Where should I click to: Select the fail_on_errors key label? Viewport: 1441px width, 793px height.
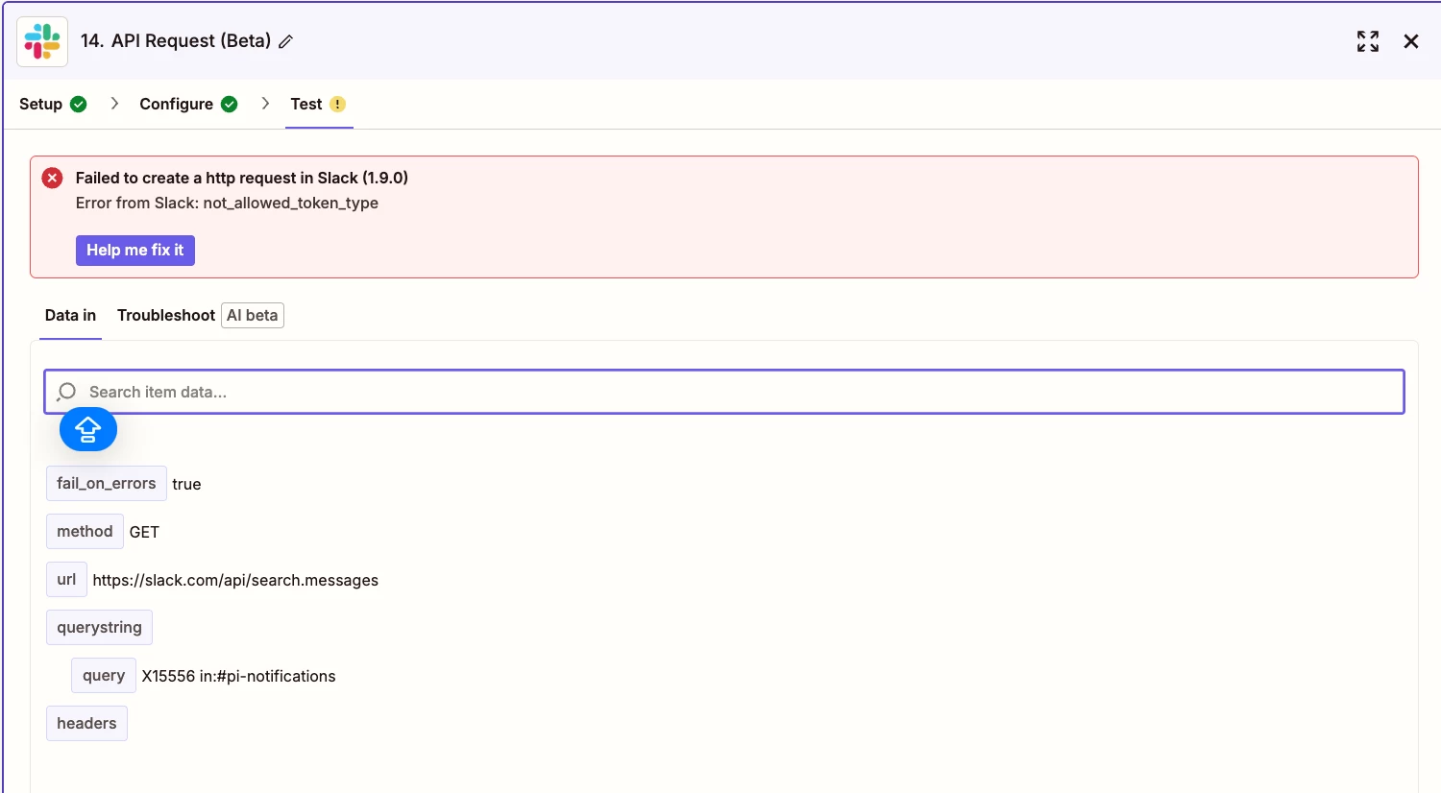click(x=107, y=483)
